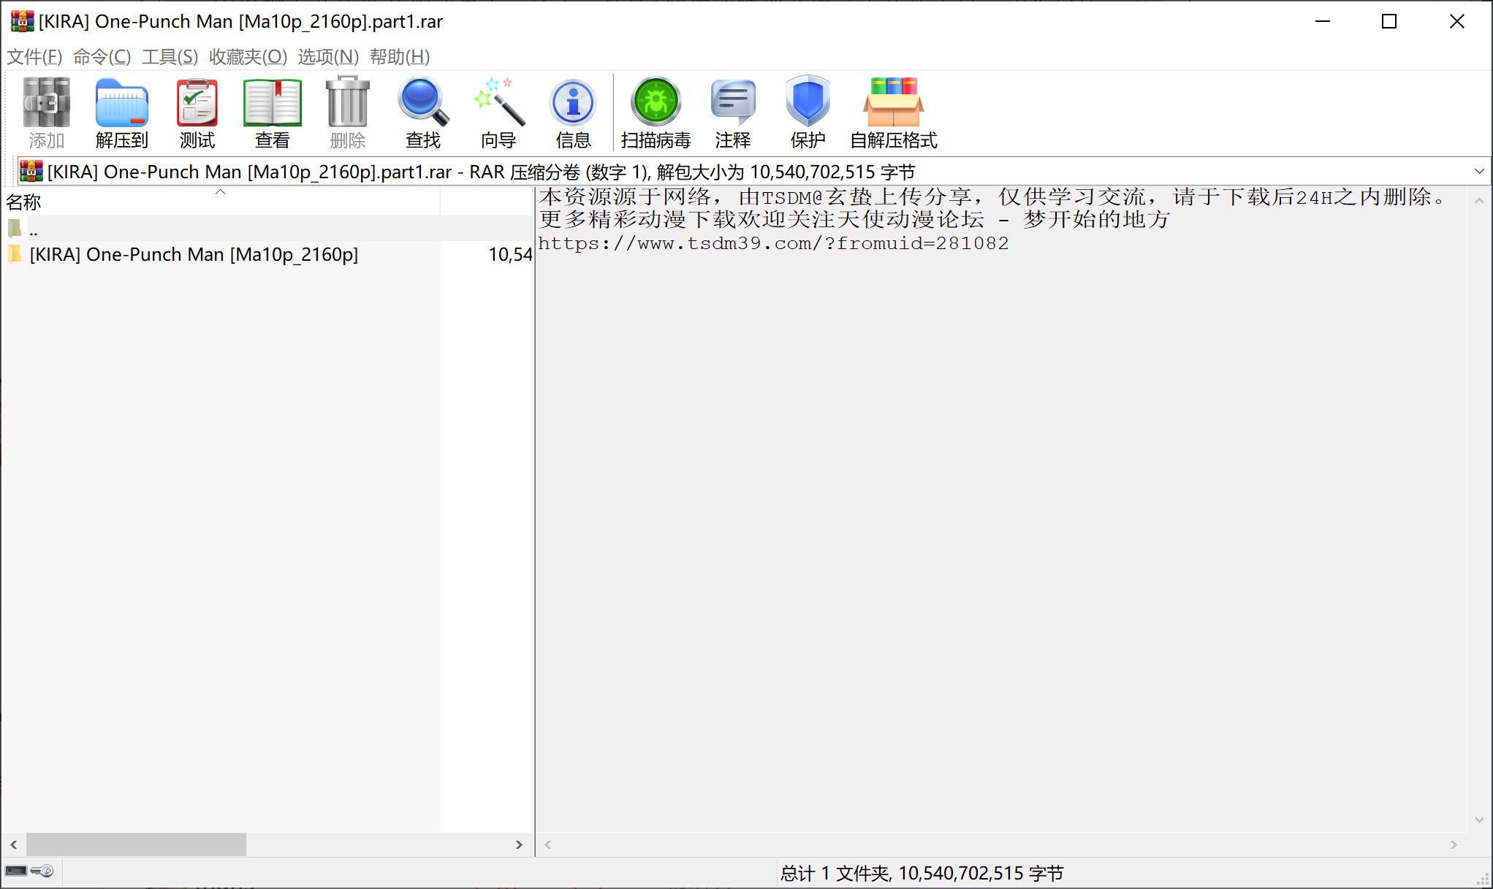Sort by the Name (名称) column header
Image resolution: width=1493 pixels, height=889 pixels.
coord(24,202)
